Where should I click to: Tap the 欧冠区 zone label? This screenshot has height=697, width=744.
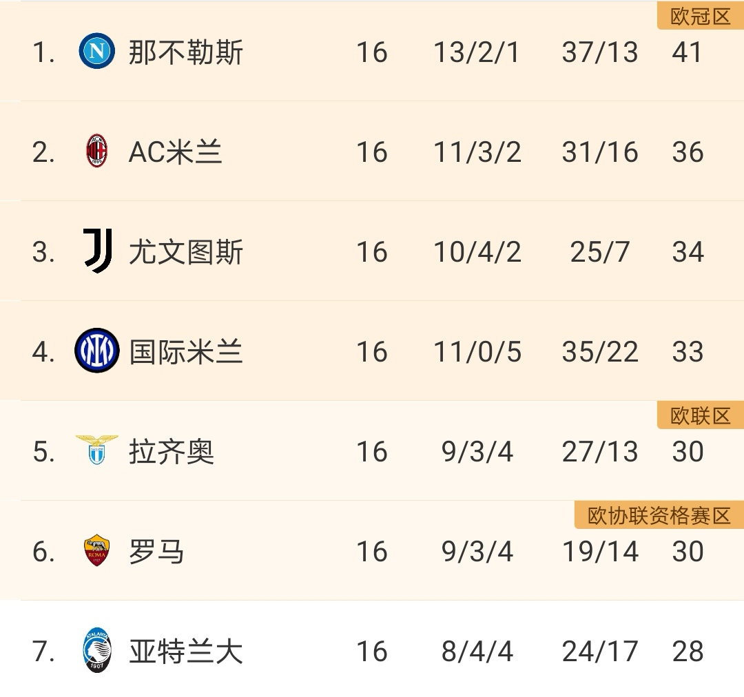click(701, 17)
